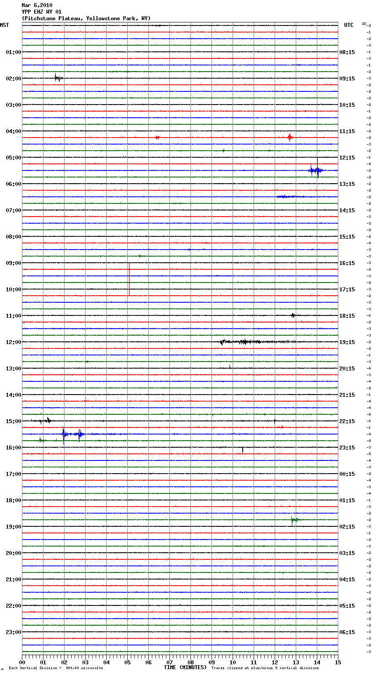Click the '15:00' MST time label
373x674 pixels.
pyautogui.click(x=14, y=421)
